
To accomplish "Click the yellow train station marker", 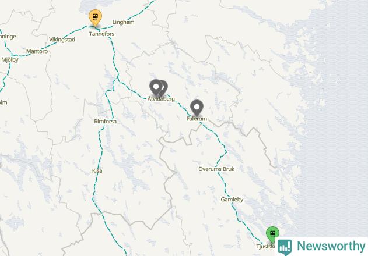I will [x=95, y=17].
